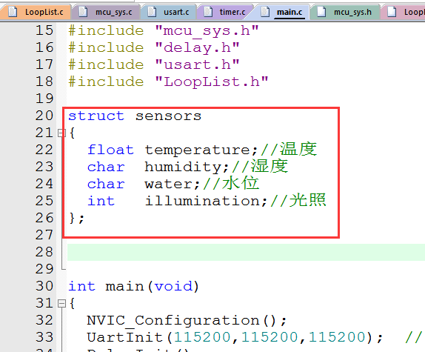Screen dimensions: 425x352
Task: Open the mcu_sys.c tab
Action: tap(107, 12)
